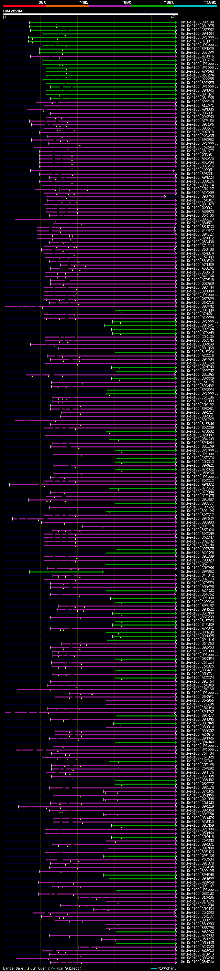Open hit UniRef100_Q8LF65
220x971 pixels.
coord(197,98)
